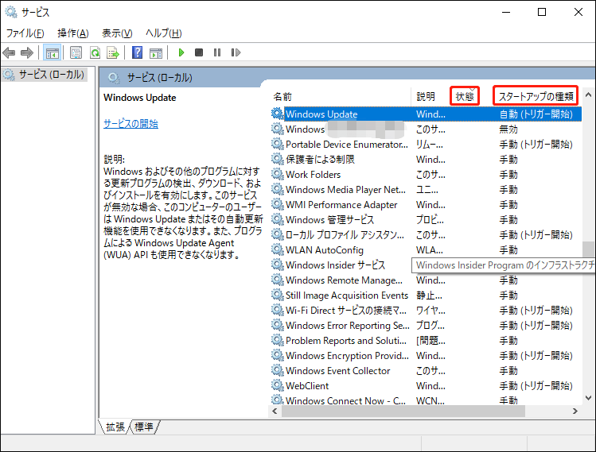Image resolution: width=596 pixels, height=452 pixels.
Task: Click the Restart Service toolbar icon
Action: pos(234,53)
